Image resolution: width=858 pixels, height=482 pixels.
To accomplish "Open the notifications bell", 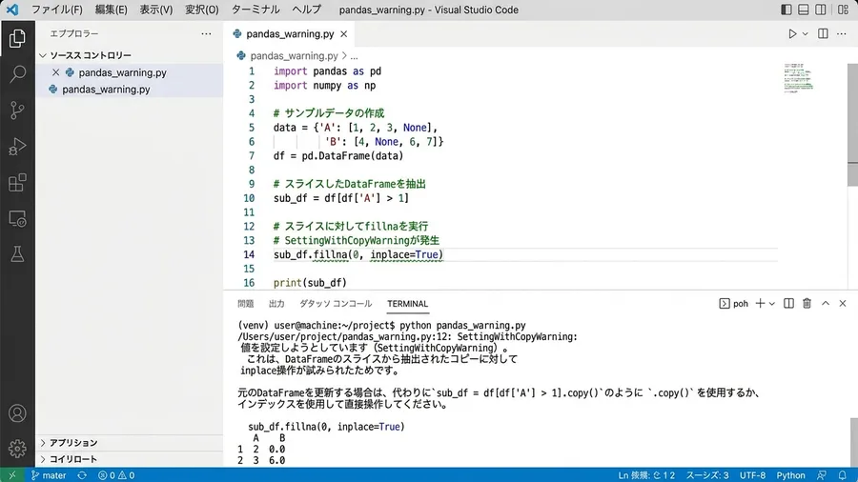I will point(842,475).
